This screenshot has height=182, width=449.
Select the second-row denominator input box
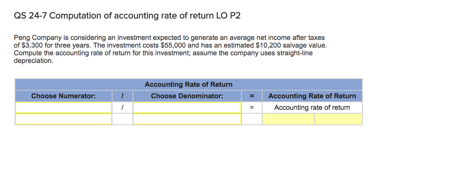[x=187, y=119]
